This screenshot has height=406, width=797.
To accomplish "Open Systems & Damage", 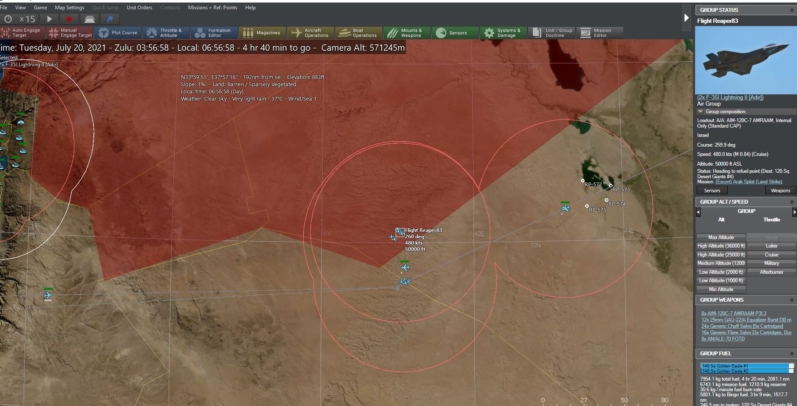I will pos(503,33).
